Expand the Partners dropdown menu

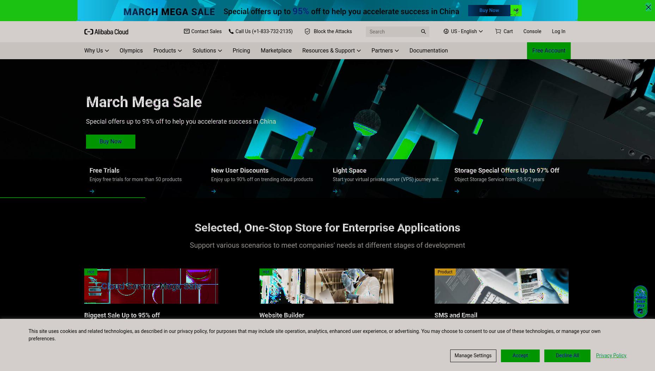[385, 51]
